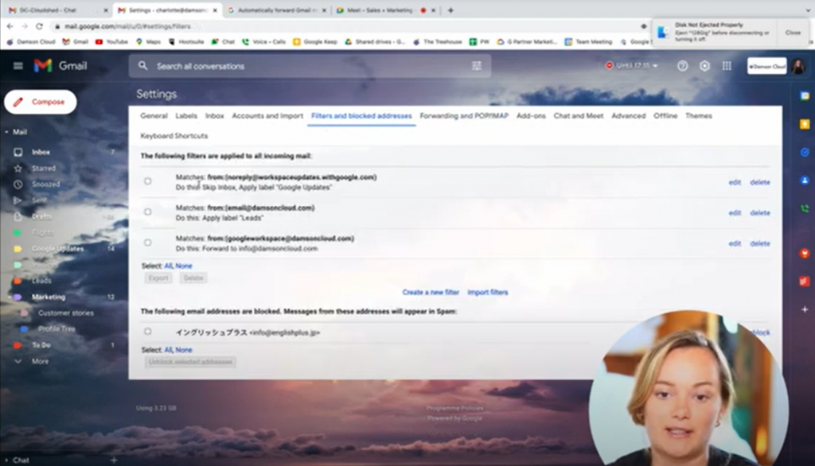Edit the googleworkspace@damsoncloud.com filter
815x466 pixels.
(735, 243)
